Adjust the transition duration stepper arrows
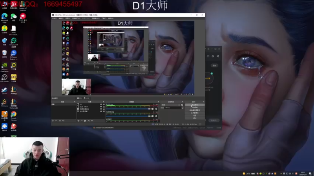The height and width of the screenshot is (176, 314). [x=182, y=108]
